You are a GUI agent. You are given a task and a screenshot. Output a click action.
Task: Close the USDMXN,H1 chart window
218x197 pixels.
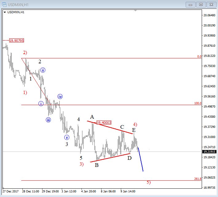pos(211,5)
